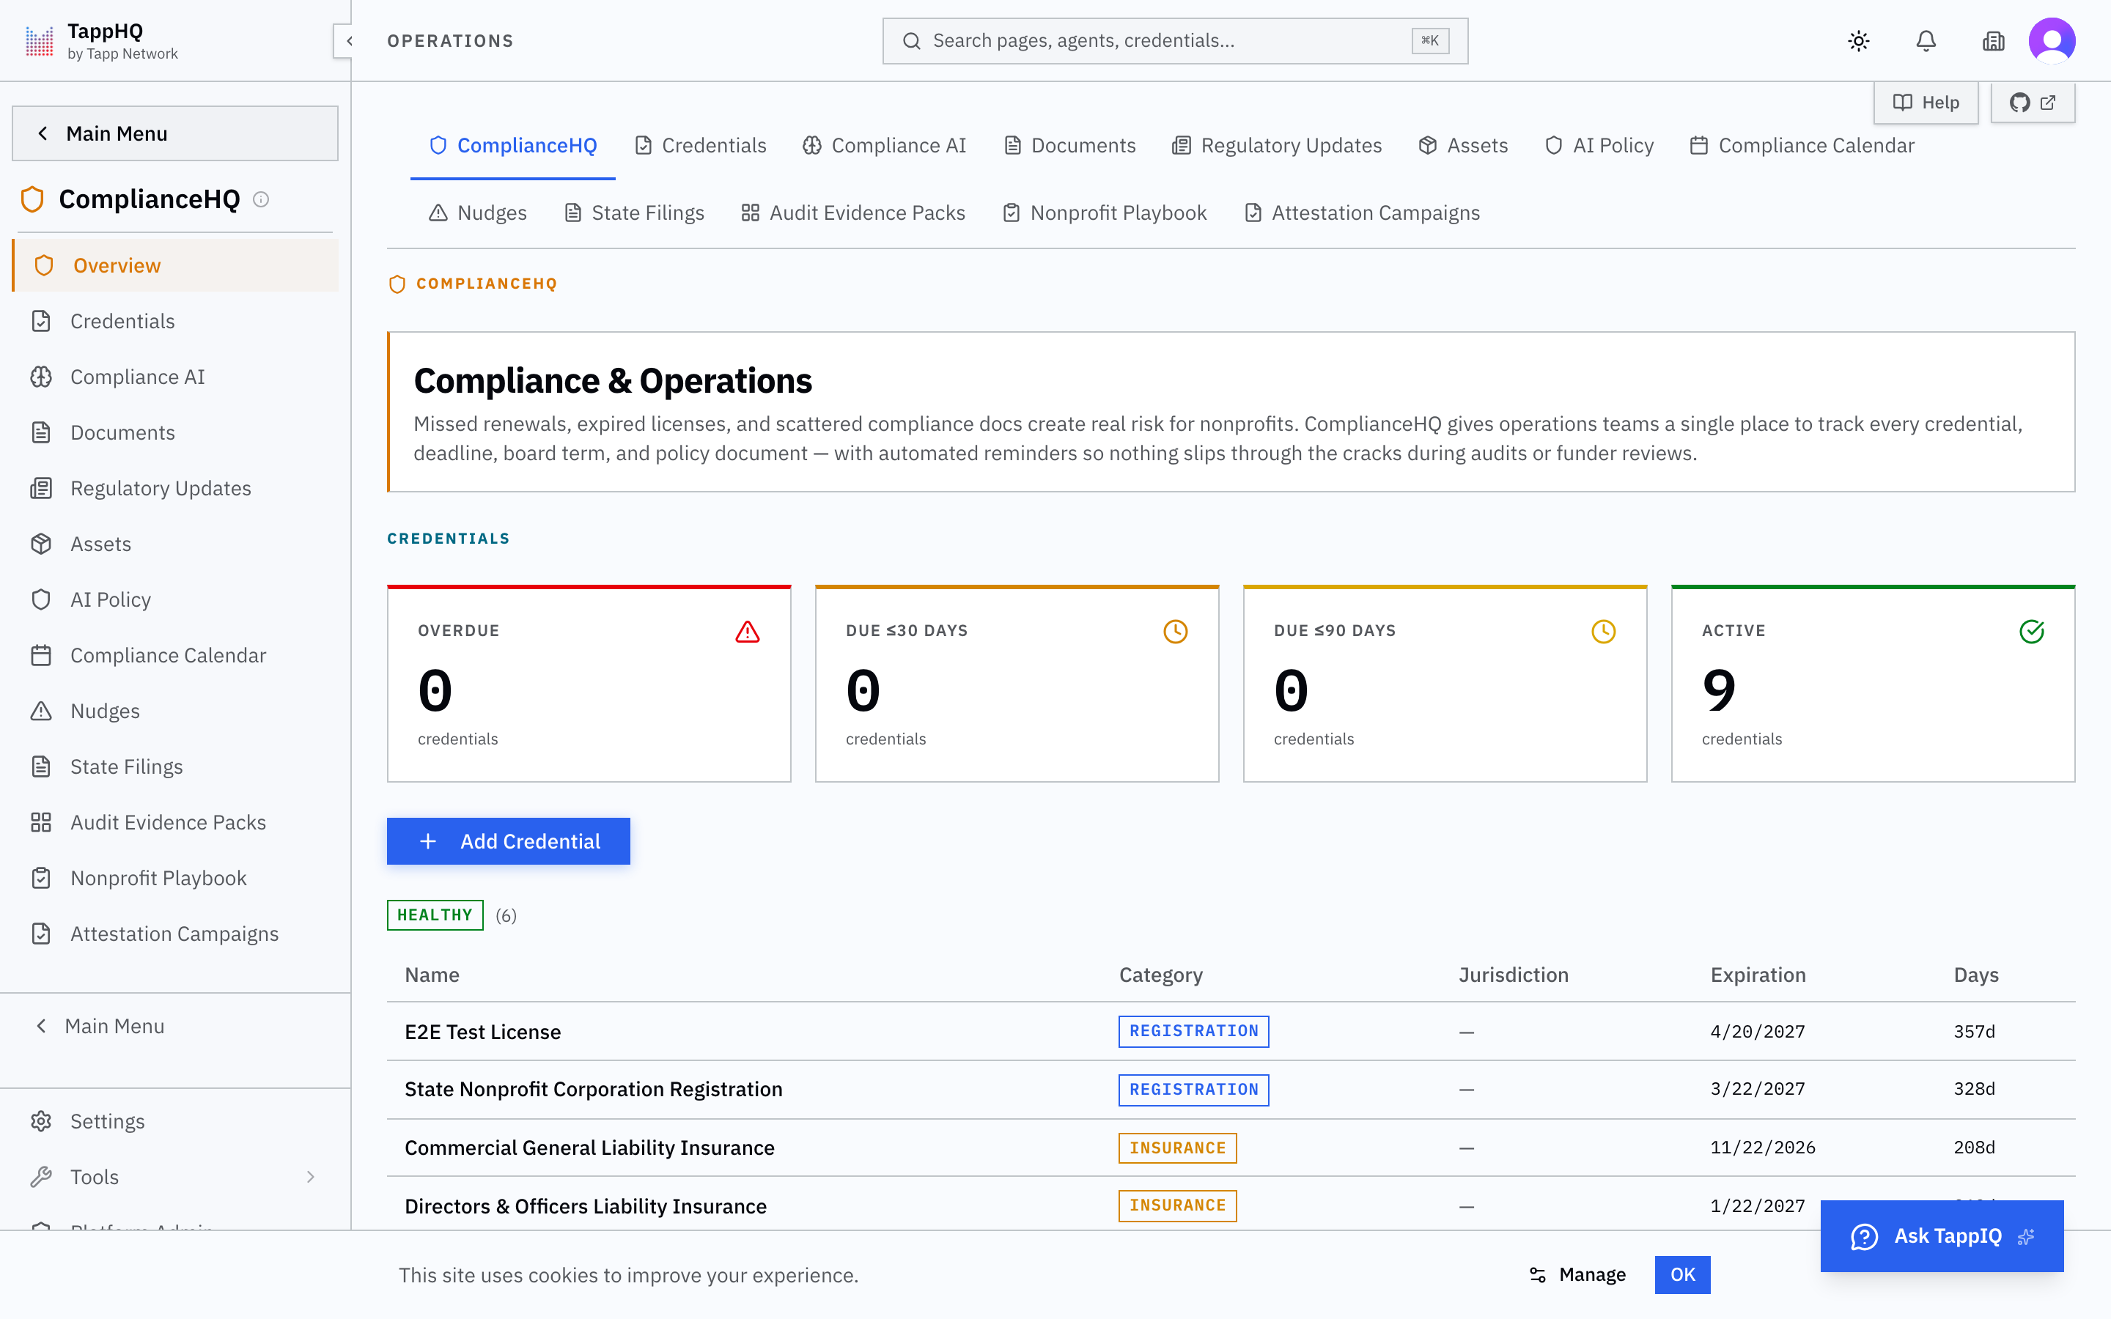Click the HEALTHY status badge
2111x1319 pixels.
tap(435, 915)
